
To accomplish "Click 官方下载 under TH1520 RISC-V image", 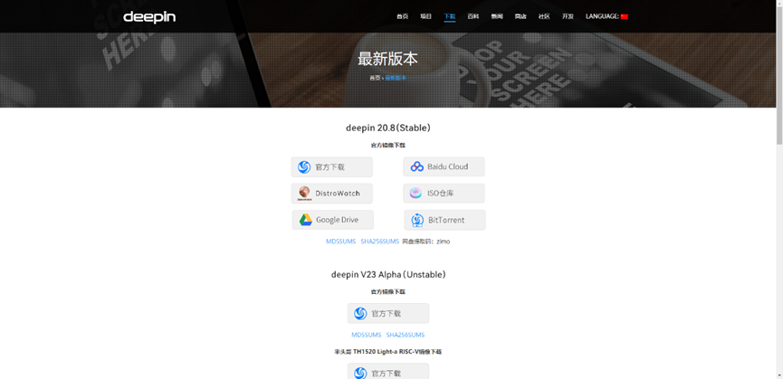I will [388, 371].
